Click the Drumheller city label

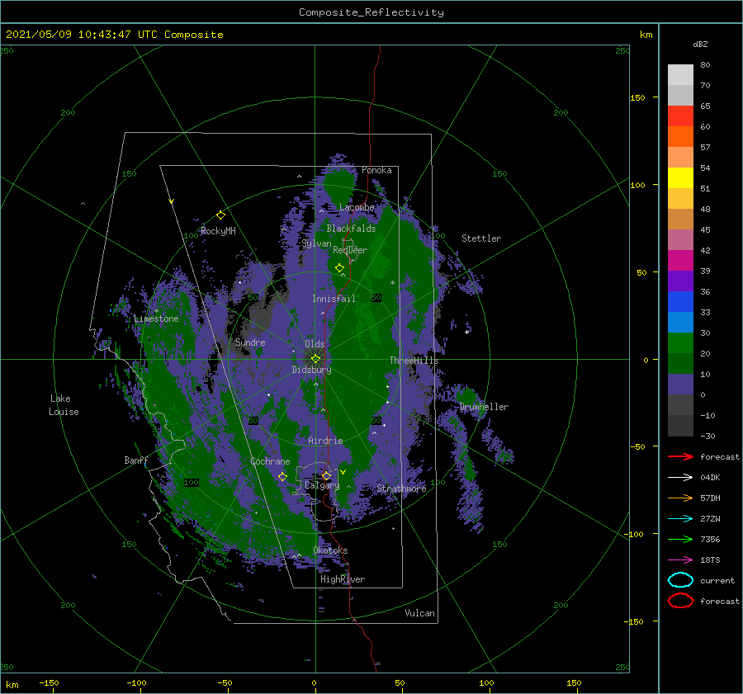[x=484, y=407]
